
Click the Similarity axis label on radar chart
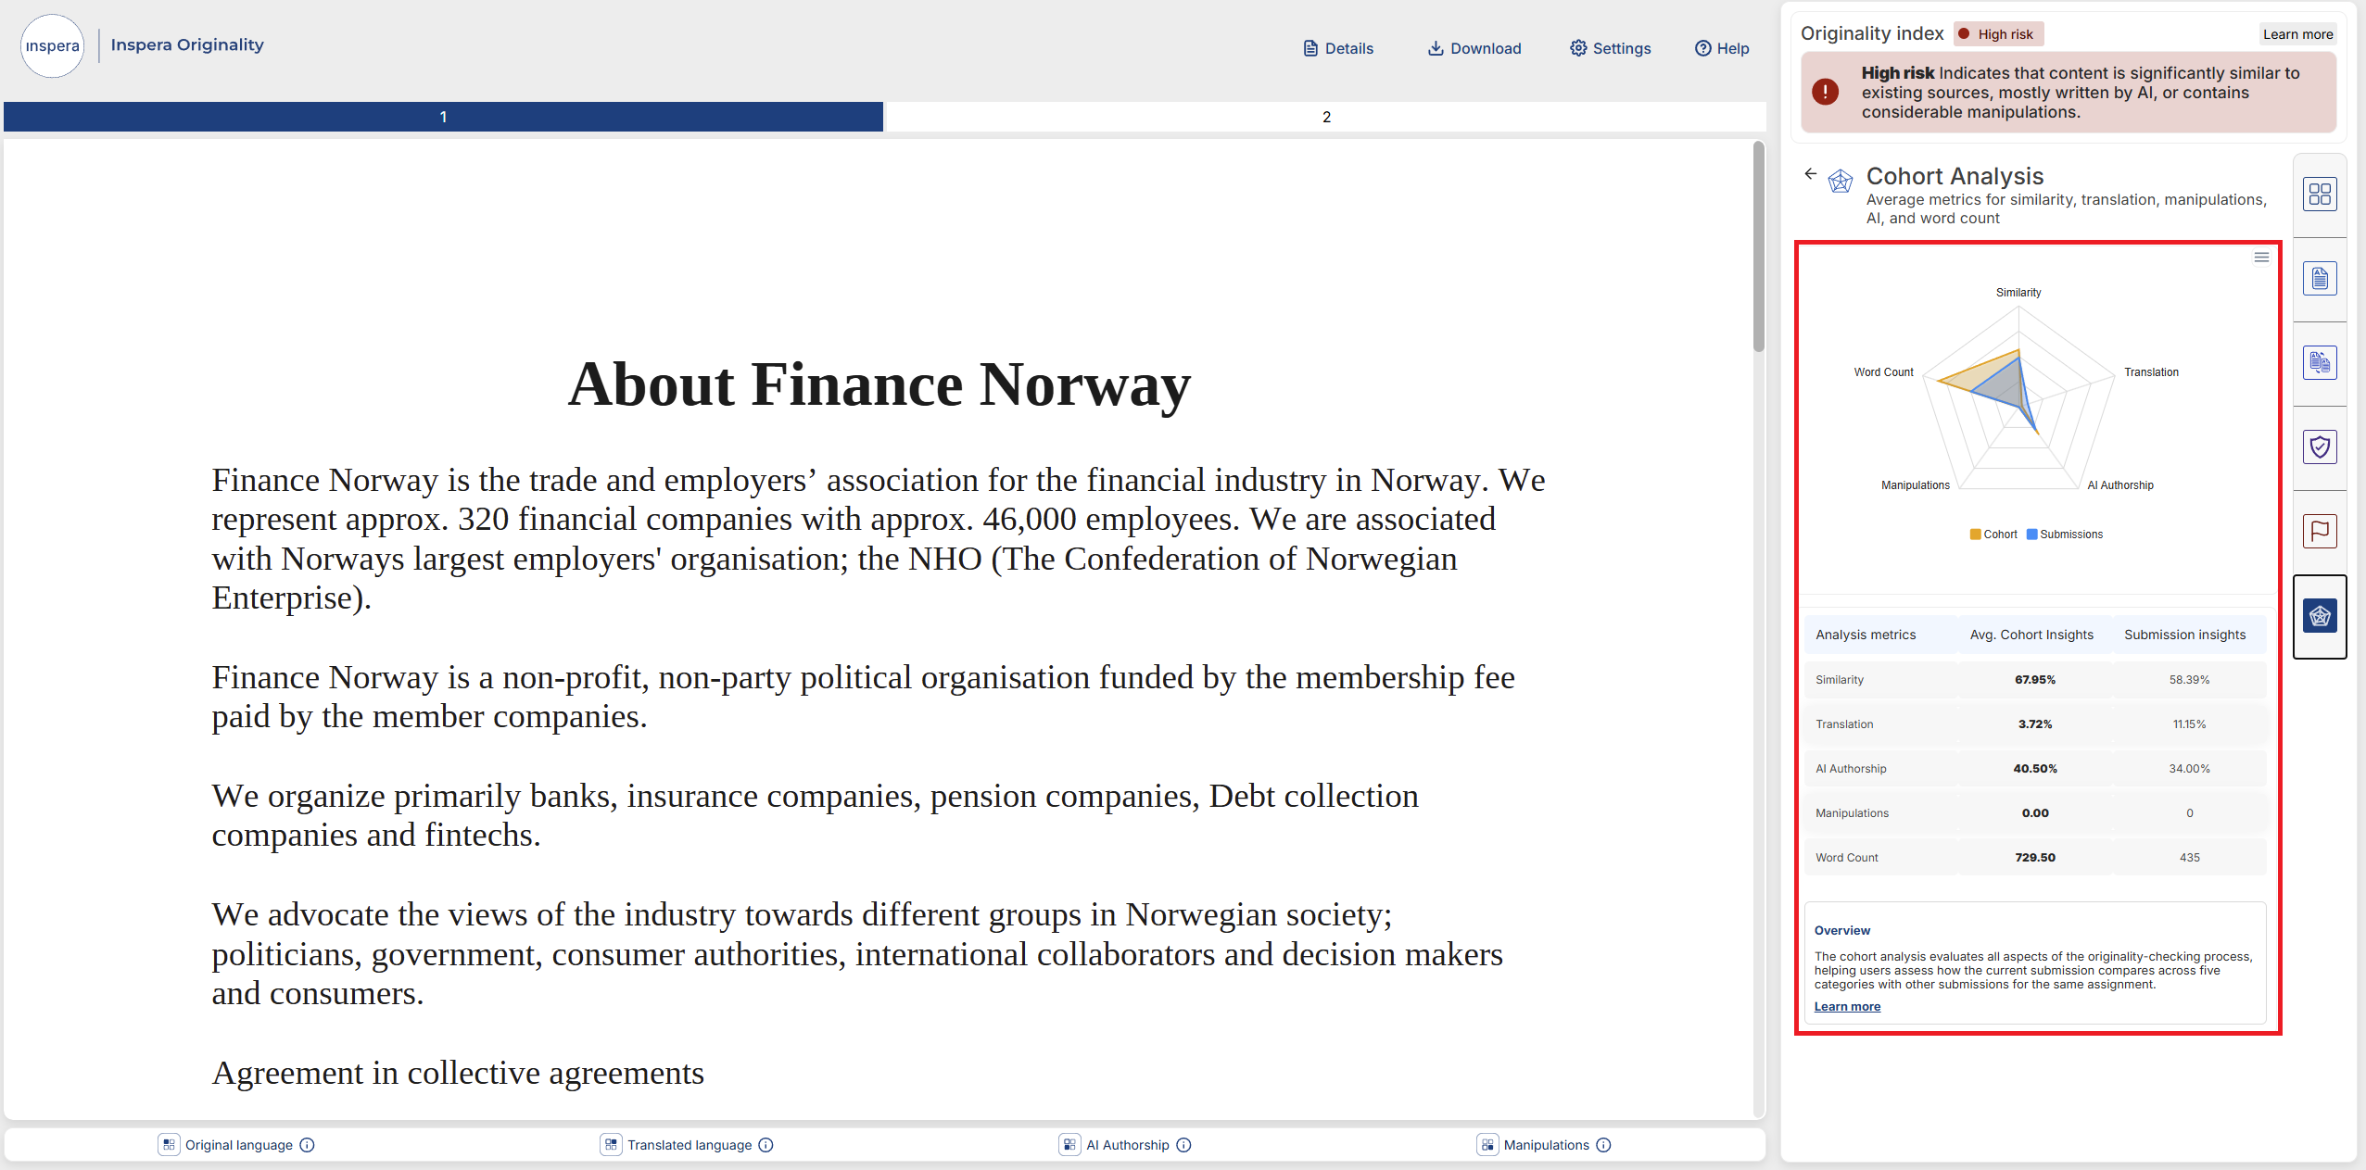2018,293
